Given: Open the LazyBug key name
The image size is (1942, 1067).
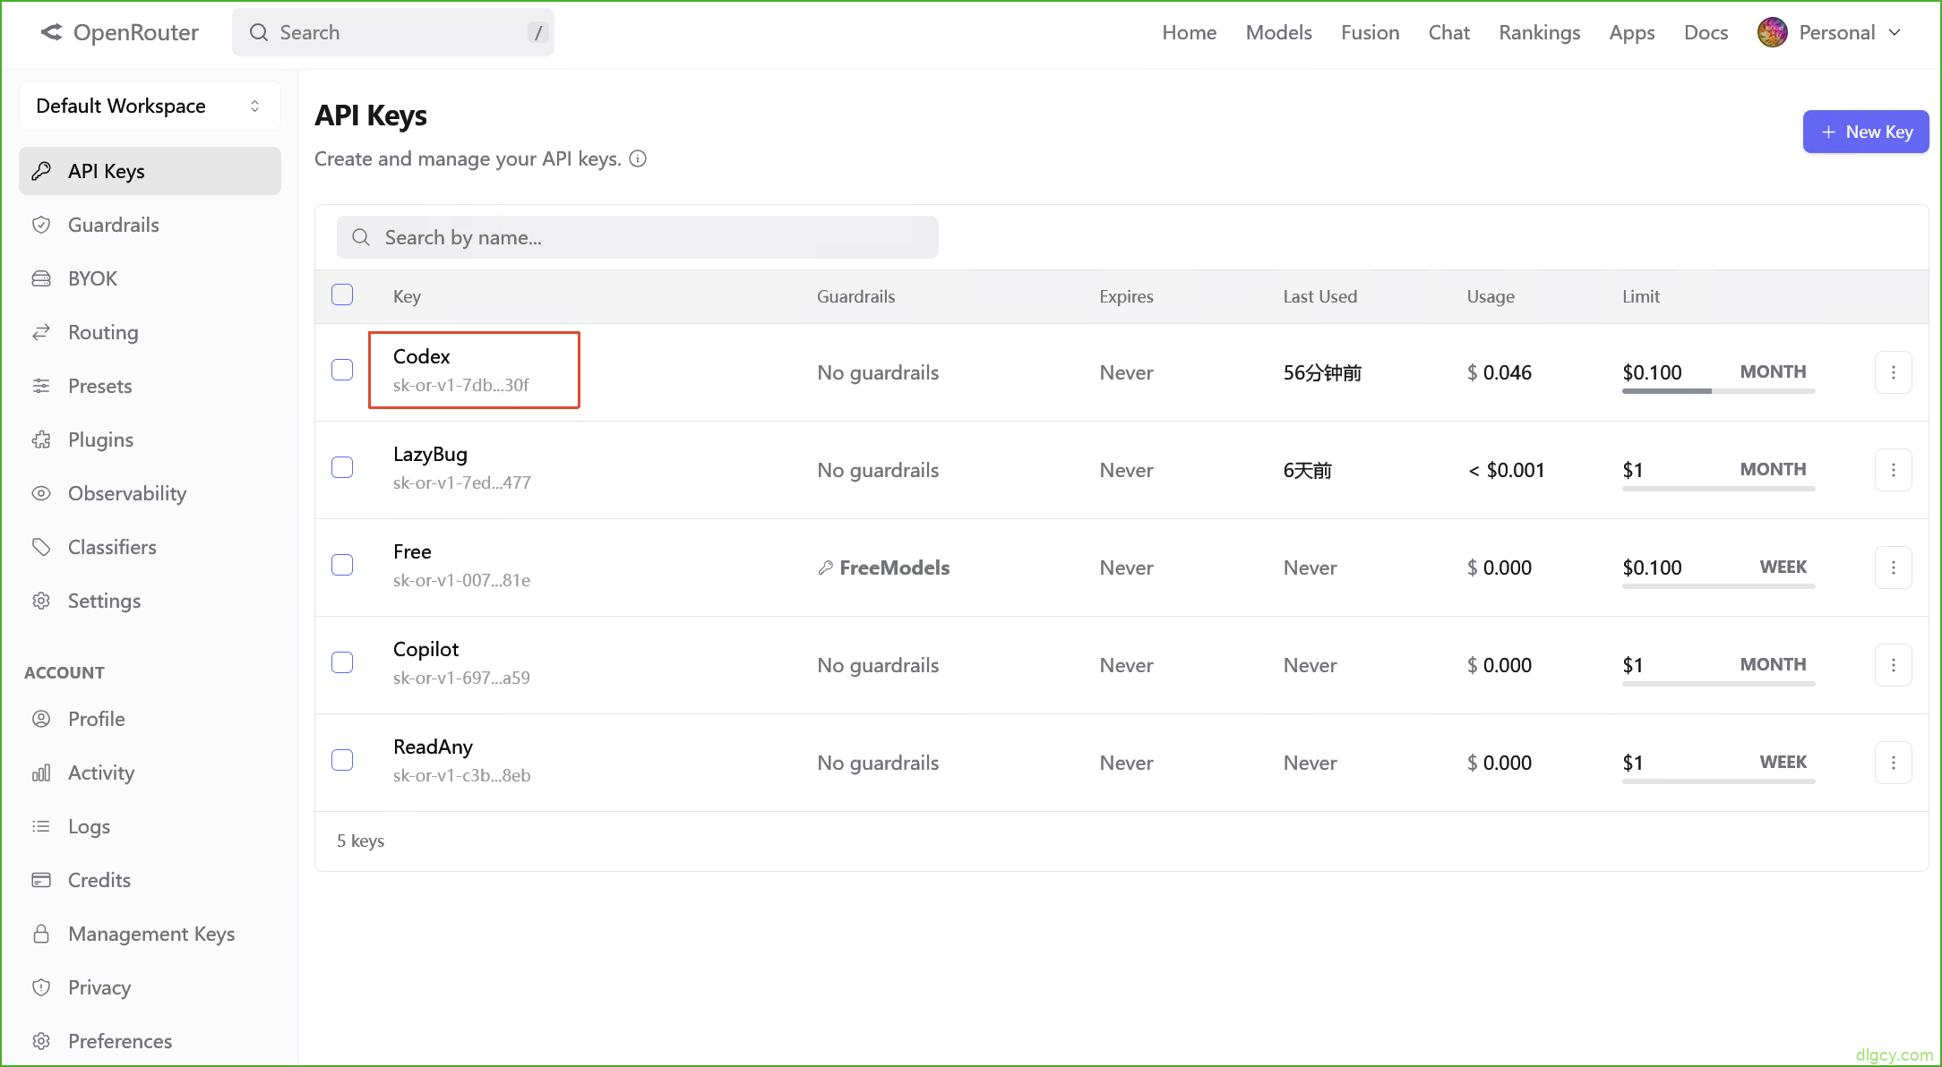Looking at the screenshot, I should tap(430, 454).
